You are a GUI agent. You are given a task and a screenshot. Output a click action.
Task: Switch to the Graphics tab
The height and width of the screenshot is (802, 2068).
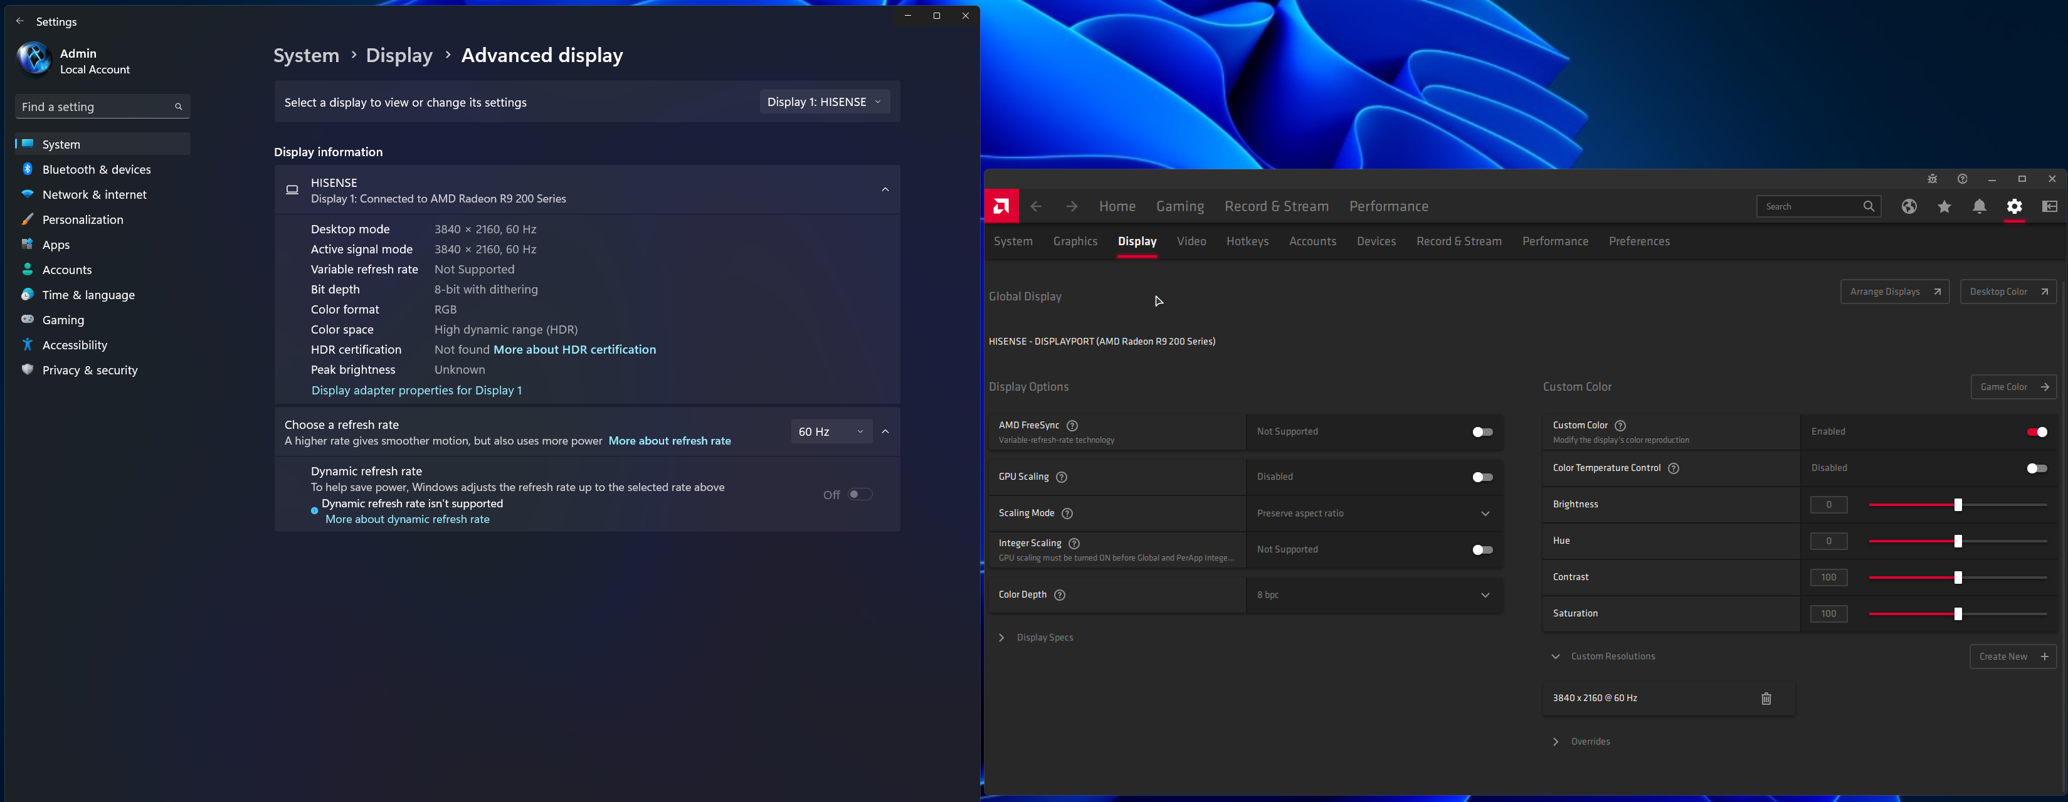1074,241
